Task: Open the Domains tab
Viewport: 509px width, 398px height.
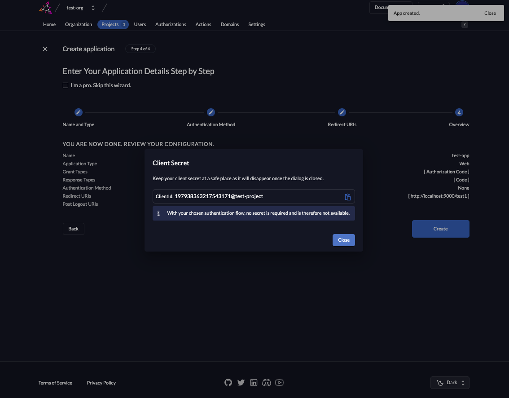Action: [x=230, y=24]
